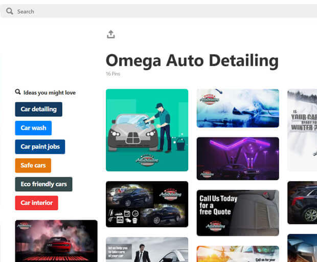
Task: Open the man in suit car pin
Action: (147, 250)
